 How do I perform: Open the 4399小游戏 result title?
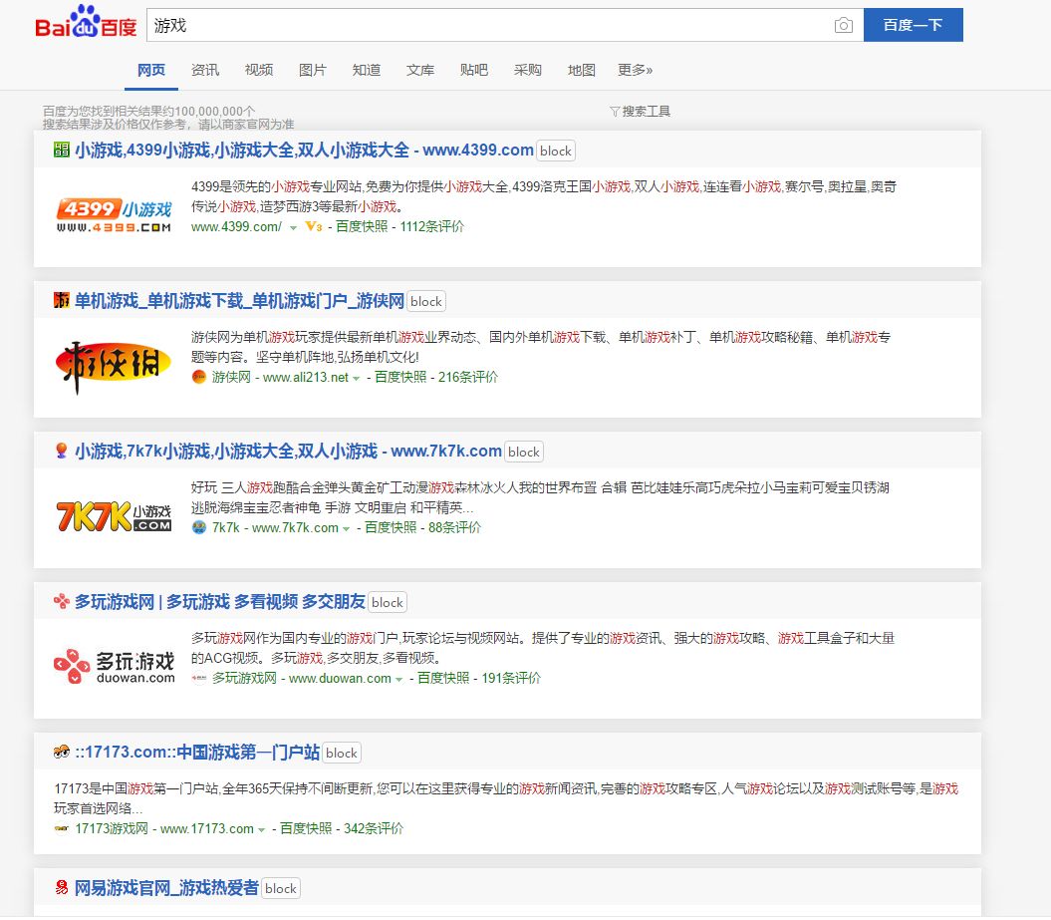304,151
